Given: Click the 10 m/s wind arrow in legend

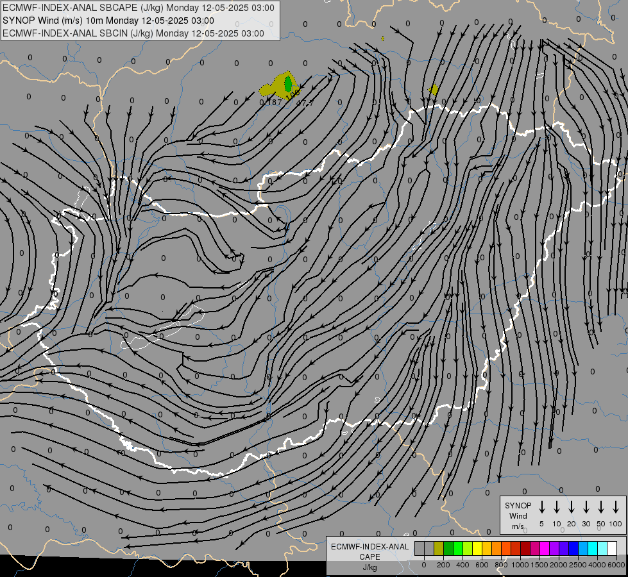Looking at the screenshot, I should click(556, 506).
